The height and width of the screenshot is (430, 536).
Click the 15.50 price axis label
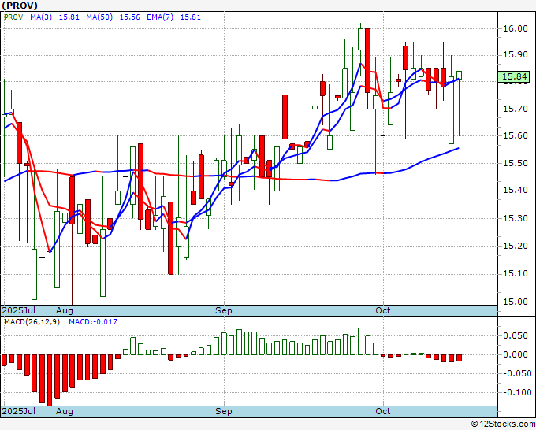(516, 163)
